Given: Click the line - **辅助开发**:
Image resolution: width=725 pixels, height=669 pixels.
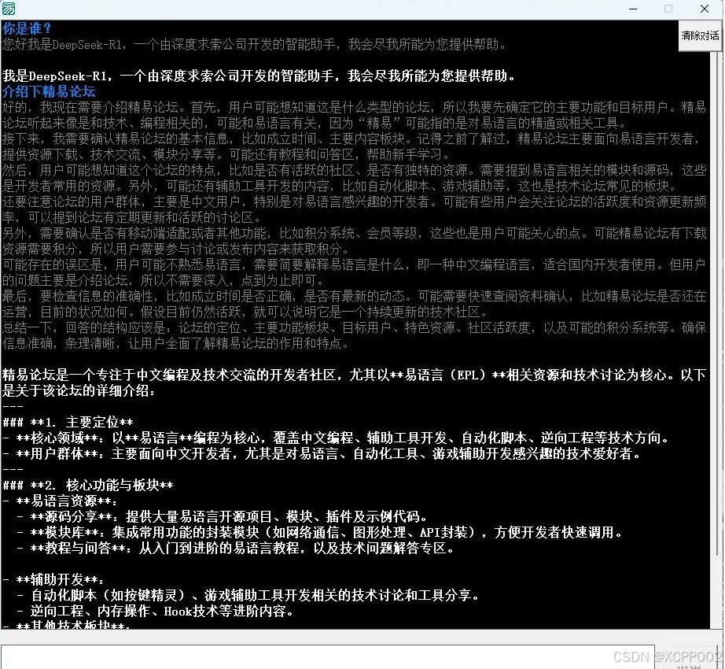Looking at the screenshot, I should [x=53, y=579].
